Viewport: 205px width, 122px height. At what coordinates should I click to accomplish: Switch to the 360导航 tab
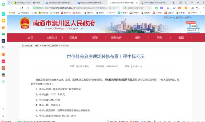coord(27,2)
